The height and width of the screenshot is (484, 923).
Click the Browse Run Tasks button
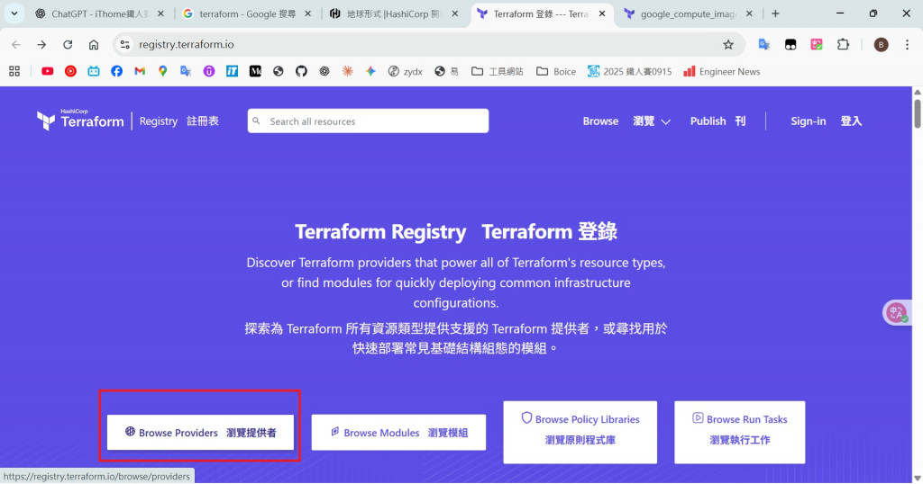click(x=739, y=433)
